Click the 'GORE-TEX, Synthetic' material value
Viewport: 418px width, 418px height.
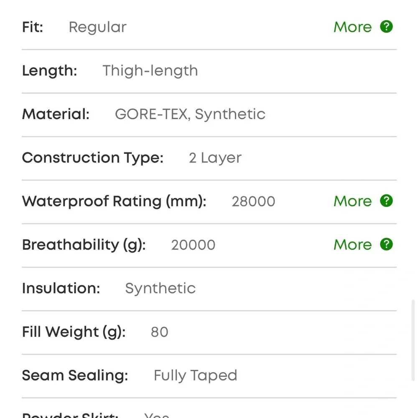190,114
